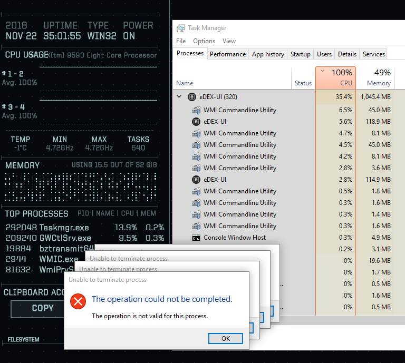Image resolution: width=405 pixels, height=363 pixels.
Task: Click the WMI Commandline Utility icon at 4.7%
Action: 196,133
